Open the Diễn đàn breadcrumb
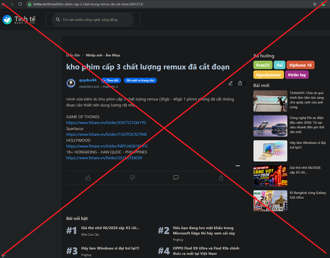Screen dimensions: 330x258 [73, 55]
